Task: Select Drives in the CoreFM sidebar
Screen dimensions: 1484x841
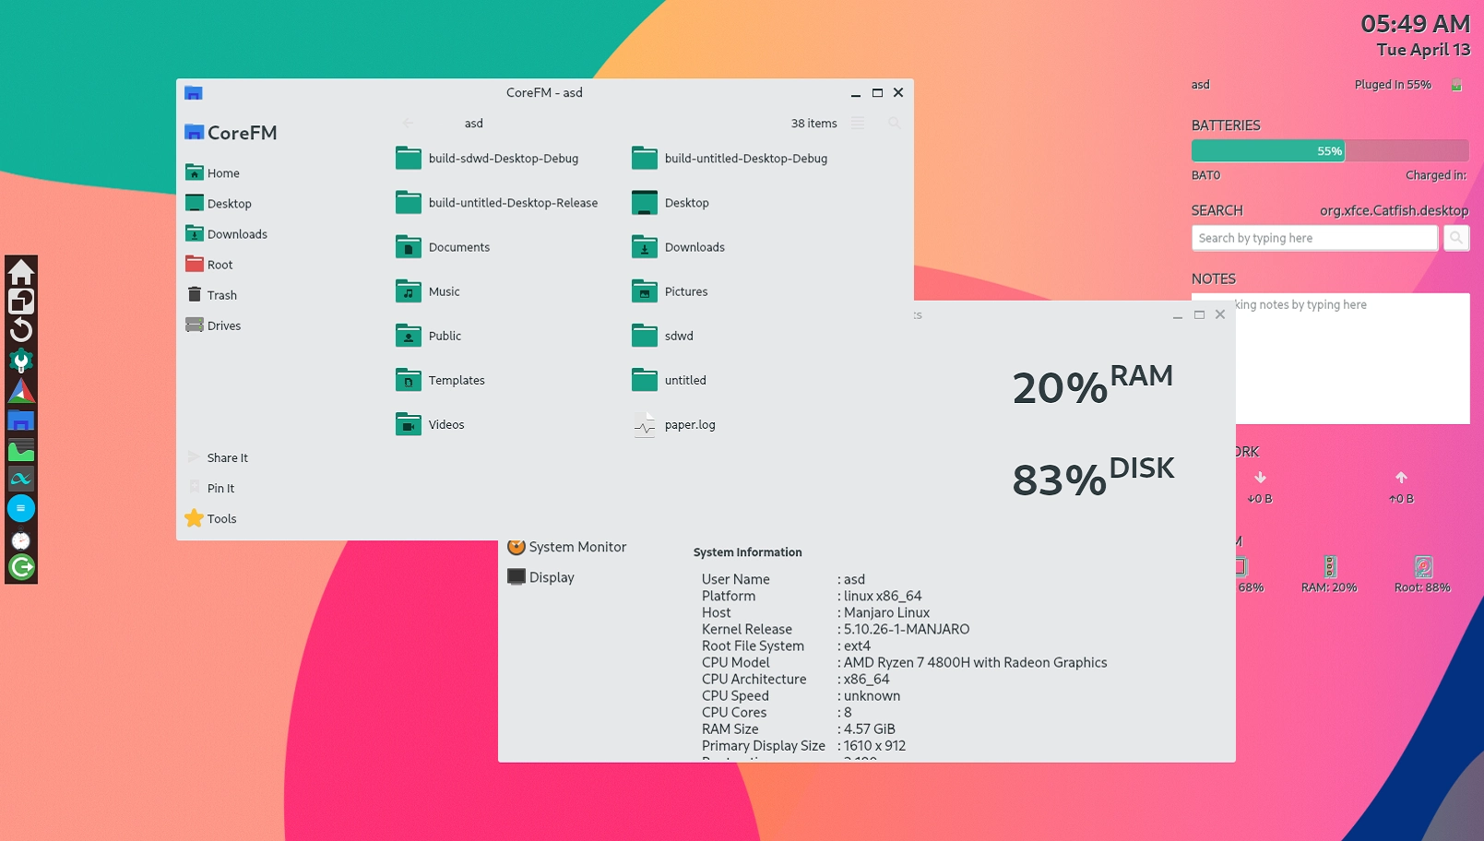Action: (x=223, y=326)
